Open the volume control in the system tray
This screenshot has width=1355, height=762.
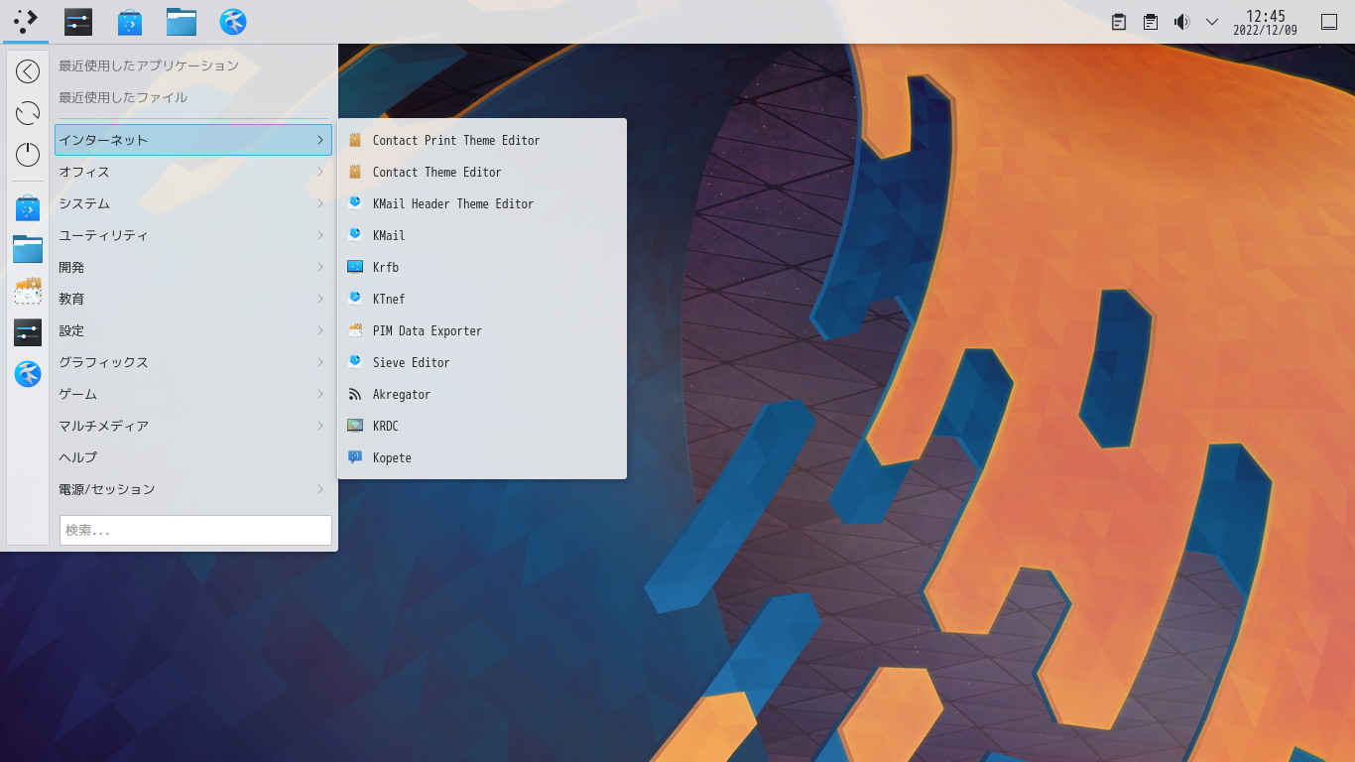click(1181, 22)
